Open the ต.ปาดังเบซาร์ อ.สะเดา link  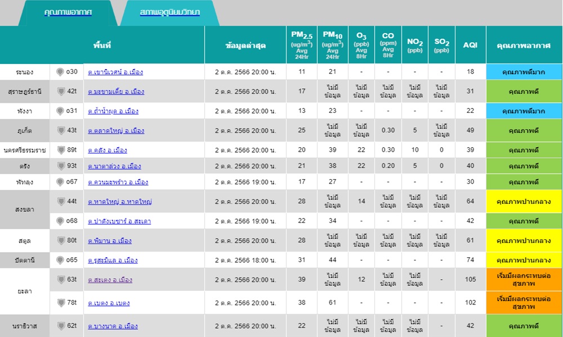coord(119,221)
